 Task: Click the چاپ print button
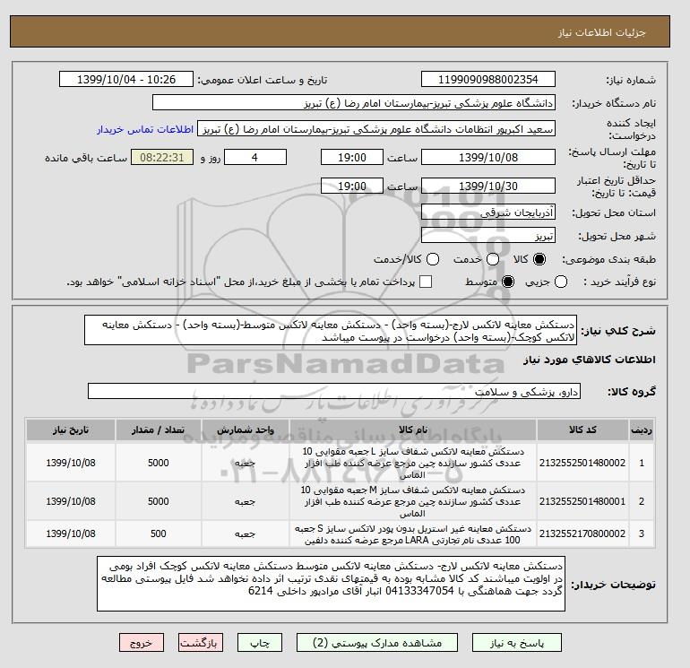point(260,643)
